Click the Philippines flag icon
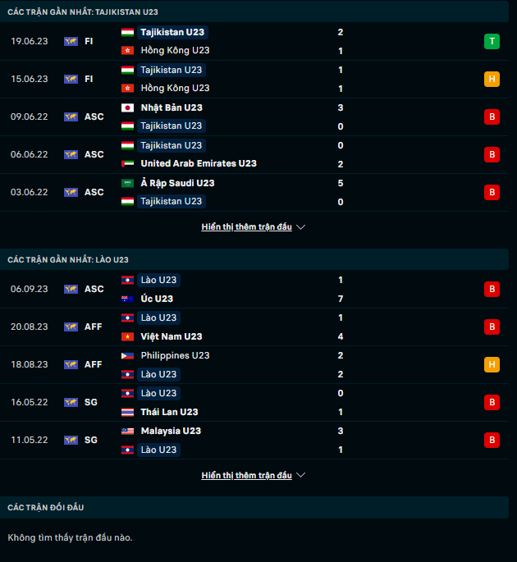 tap(127, 355)
